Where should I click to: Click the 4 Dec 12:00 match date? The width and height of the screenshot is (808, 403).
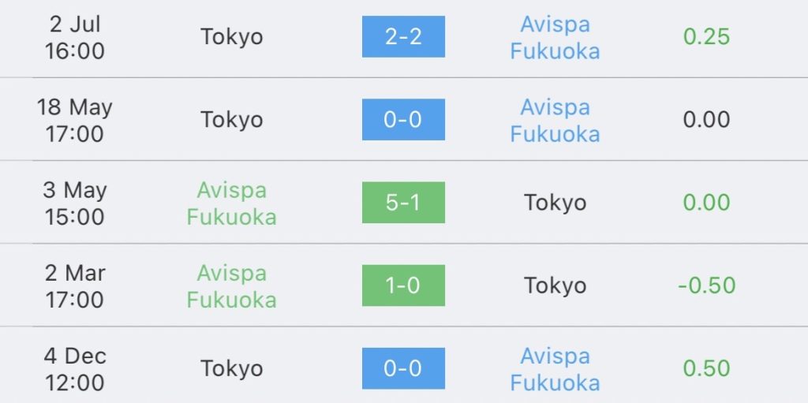click(75, 368)
